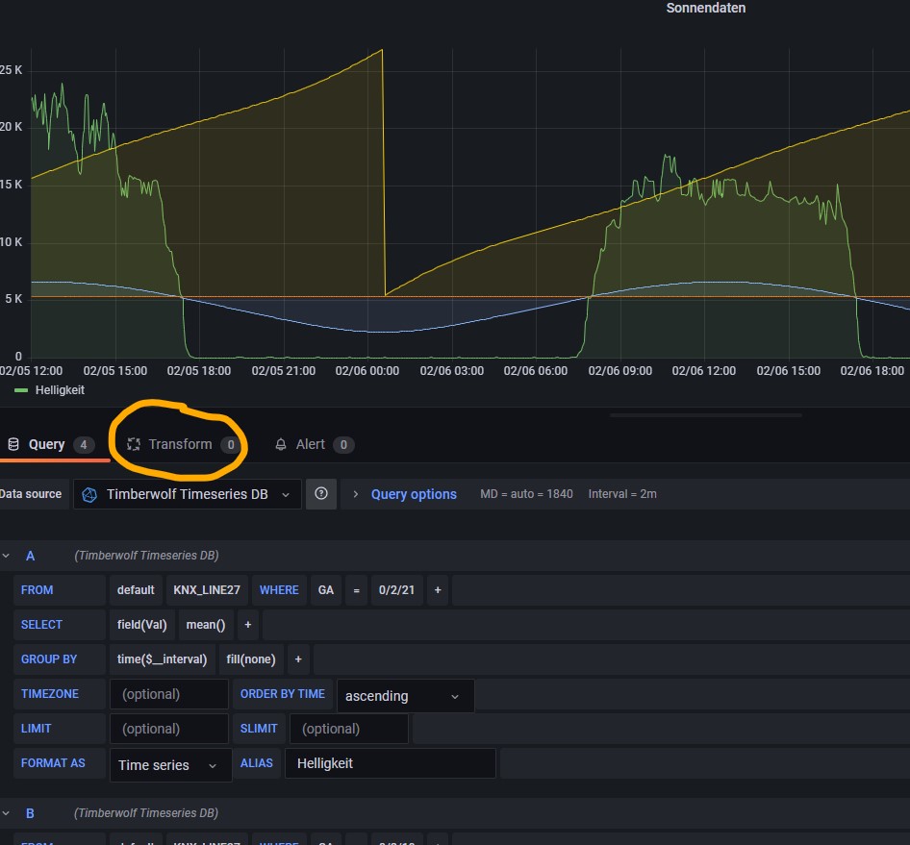Image resolution: width=910 pixels, height=845 pixels.
Task: Collapse query B row
Action: tap(6, 813)
